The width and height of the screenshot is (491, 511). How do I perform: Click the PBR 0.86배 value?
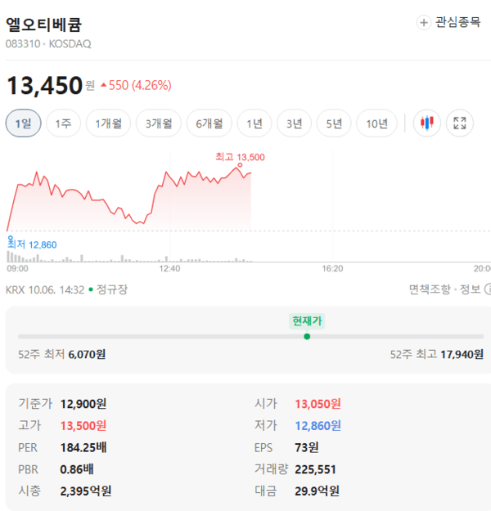[77, 469]
